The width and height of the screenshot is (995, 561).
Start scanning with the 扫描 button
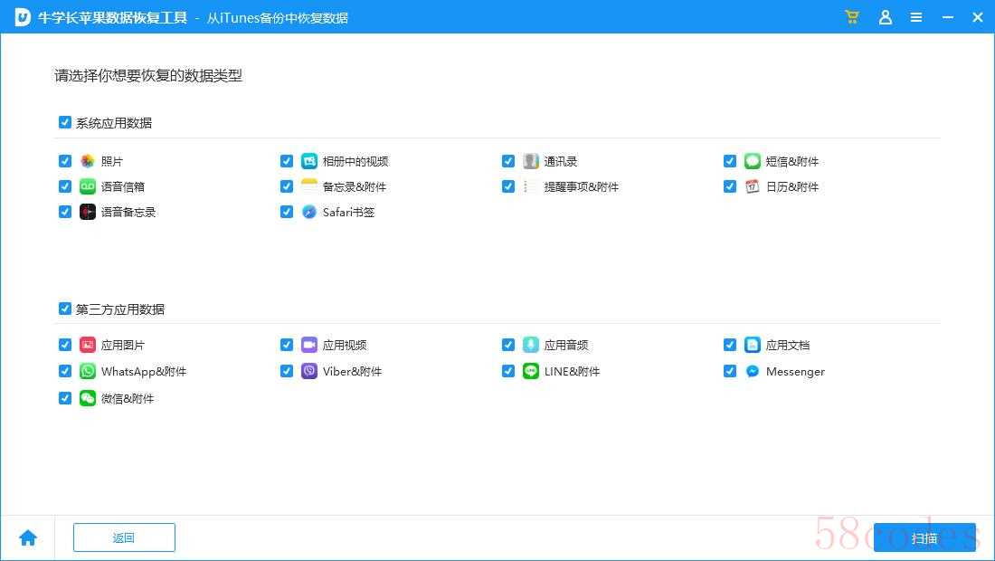[924, 537]
